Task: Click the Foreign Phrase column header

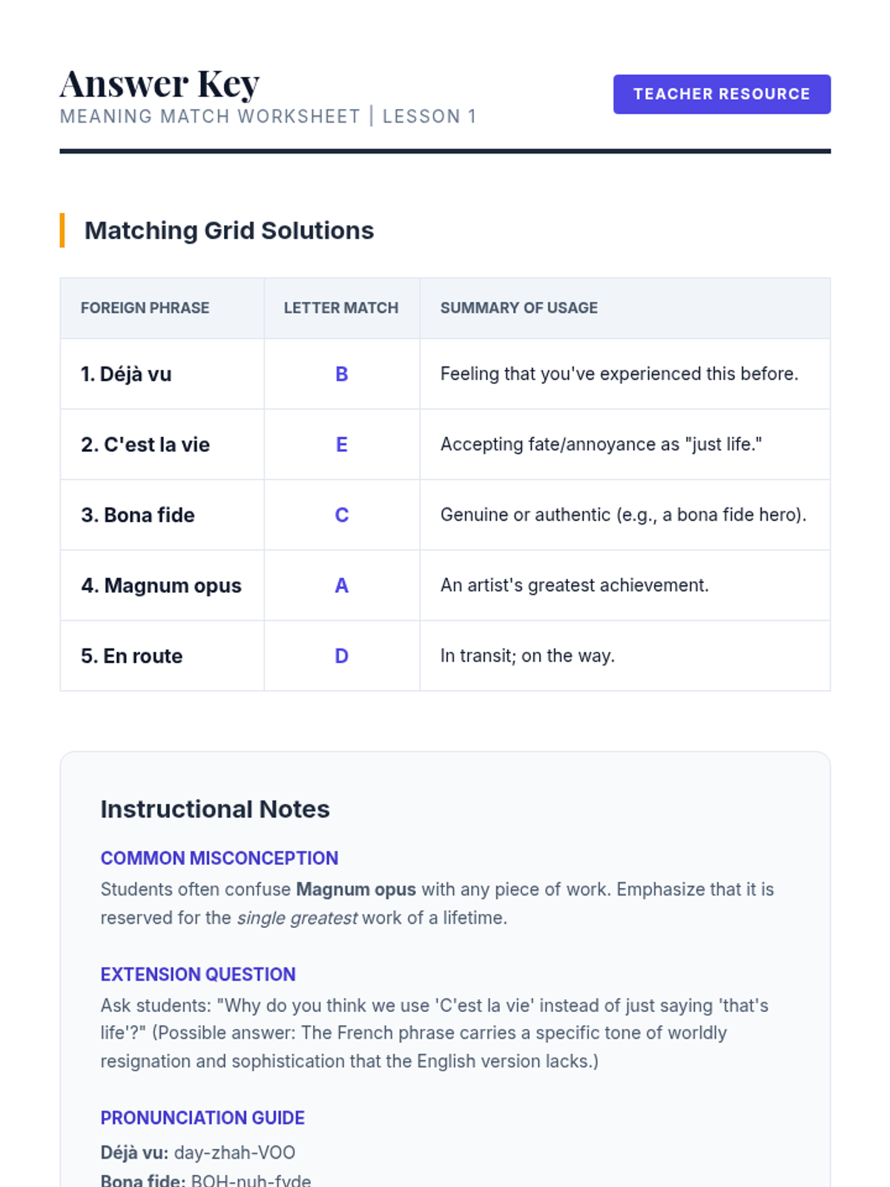Action: tap(145, 308)
